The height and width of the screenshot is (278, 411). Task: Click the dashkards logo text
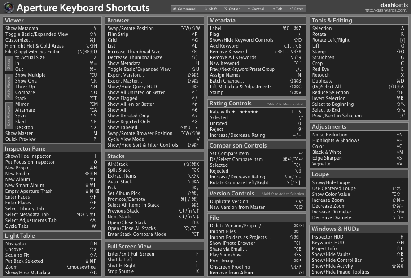tap(394, 5)
